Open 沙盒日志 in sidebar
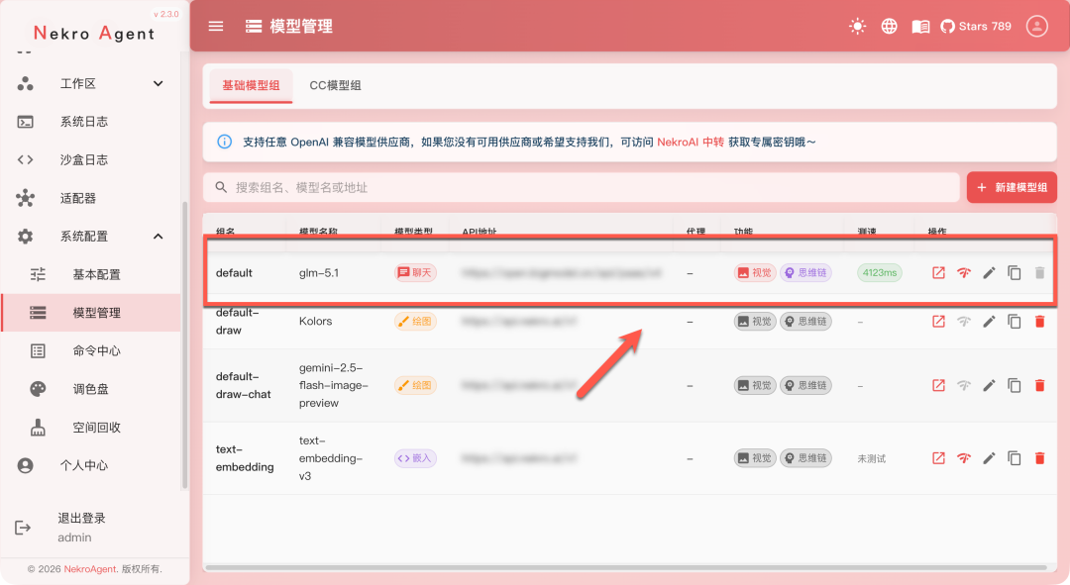This screenshot has width=1070, height=585. pyautogui.click(x=91, y=159)
